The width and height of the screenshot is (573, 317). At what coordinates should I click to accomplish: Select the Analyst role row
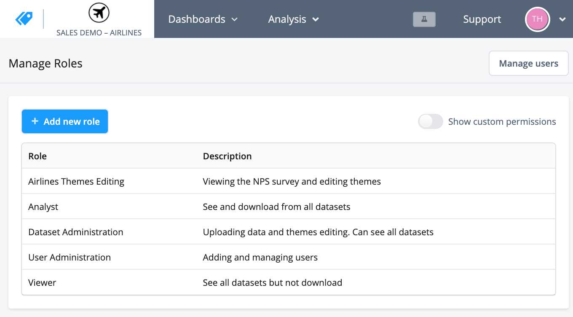[43, 207]
